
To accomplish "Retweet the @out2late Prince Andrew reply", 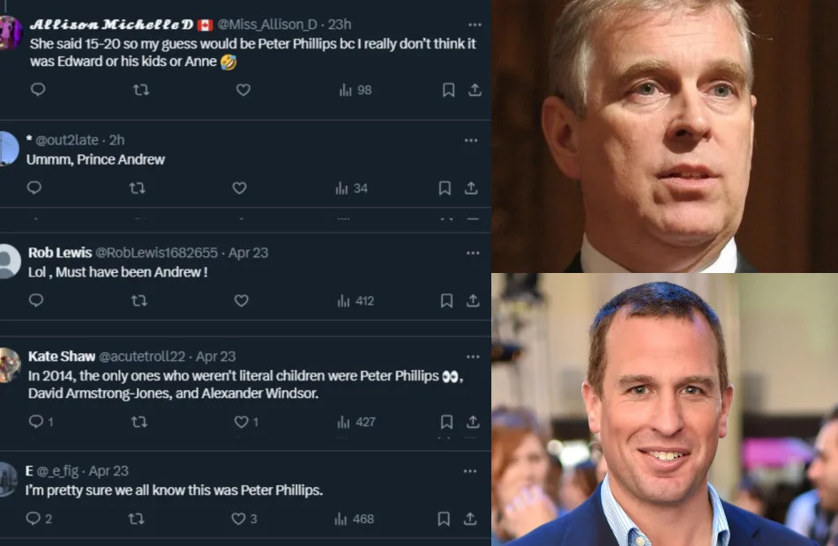I will (x=138, y=188).
